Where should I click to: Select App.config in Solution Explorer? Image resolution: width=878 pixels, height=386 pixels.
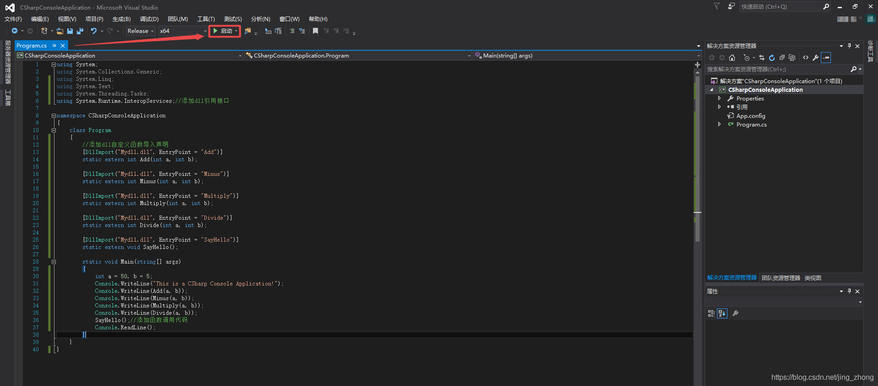pos(751,116)
